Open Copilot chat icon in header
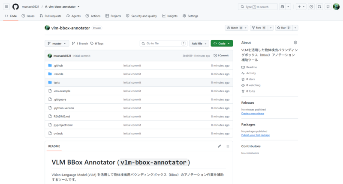 point(283,7)
